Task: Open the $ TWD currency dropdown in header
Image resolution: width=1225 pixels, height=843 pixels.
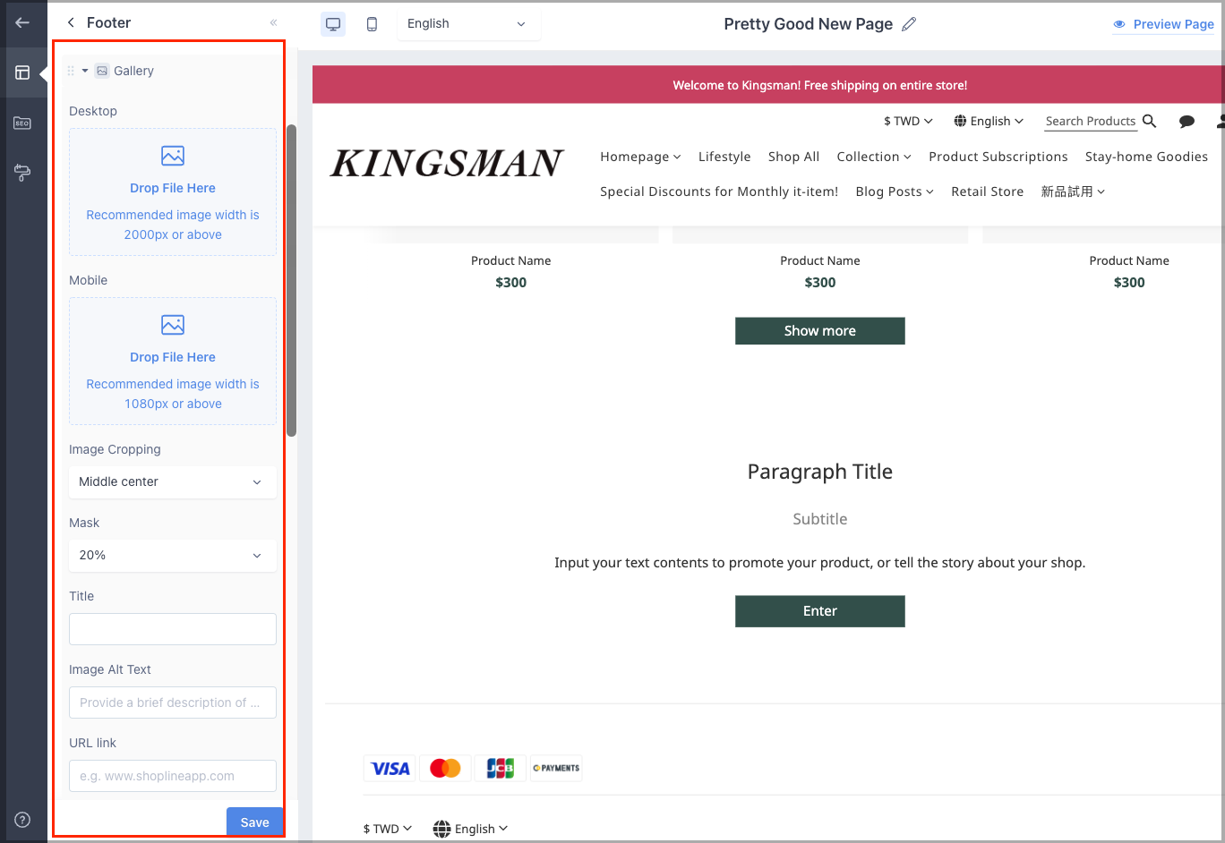Action: [908, 121]
